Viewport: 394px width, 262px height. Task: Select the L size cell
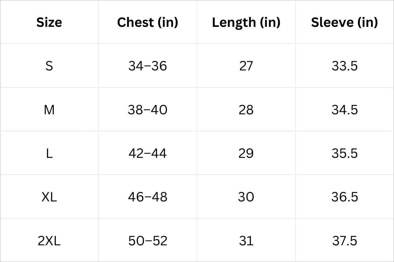click(49, 153)
